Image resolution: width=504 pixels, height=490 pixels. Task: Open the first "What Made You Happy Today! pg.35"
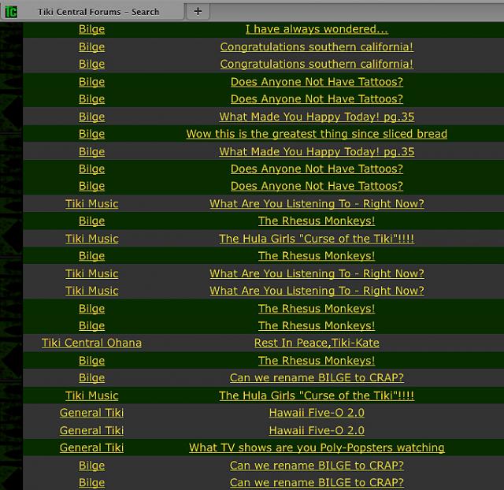click(x=317, y=117)
